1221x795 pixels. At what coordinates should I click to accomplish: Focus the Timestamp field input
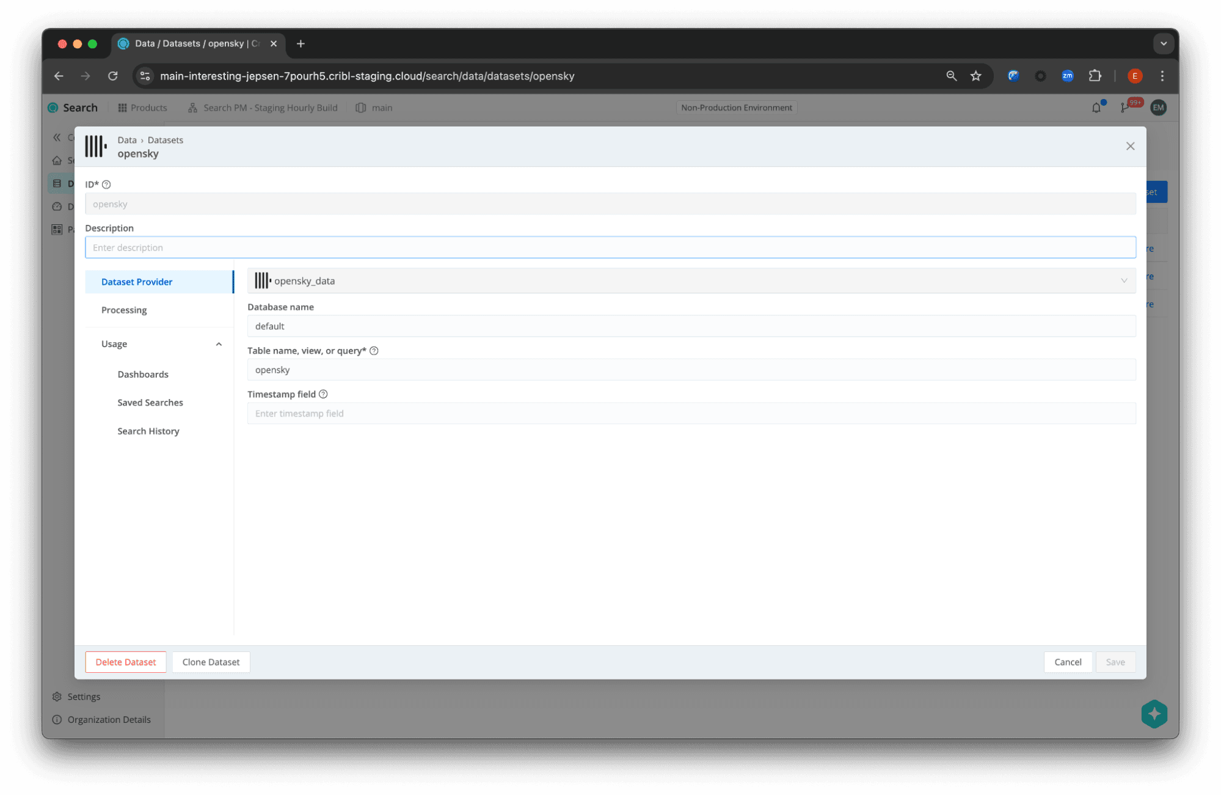(x=691, y=414)
